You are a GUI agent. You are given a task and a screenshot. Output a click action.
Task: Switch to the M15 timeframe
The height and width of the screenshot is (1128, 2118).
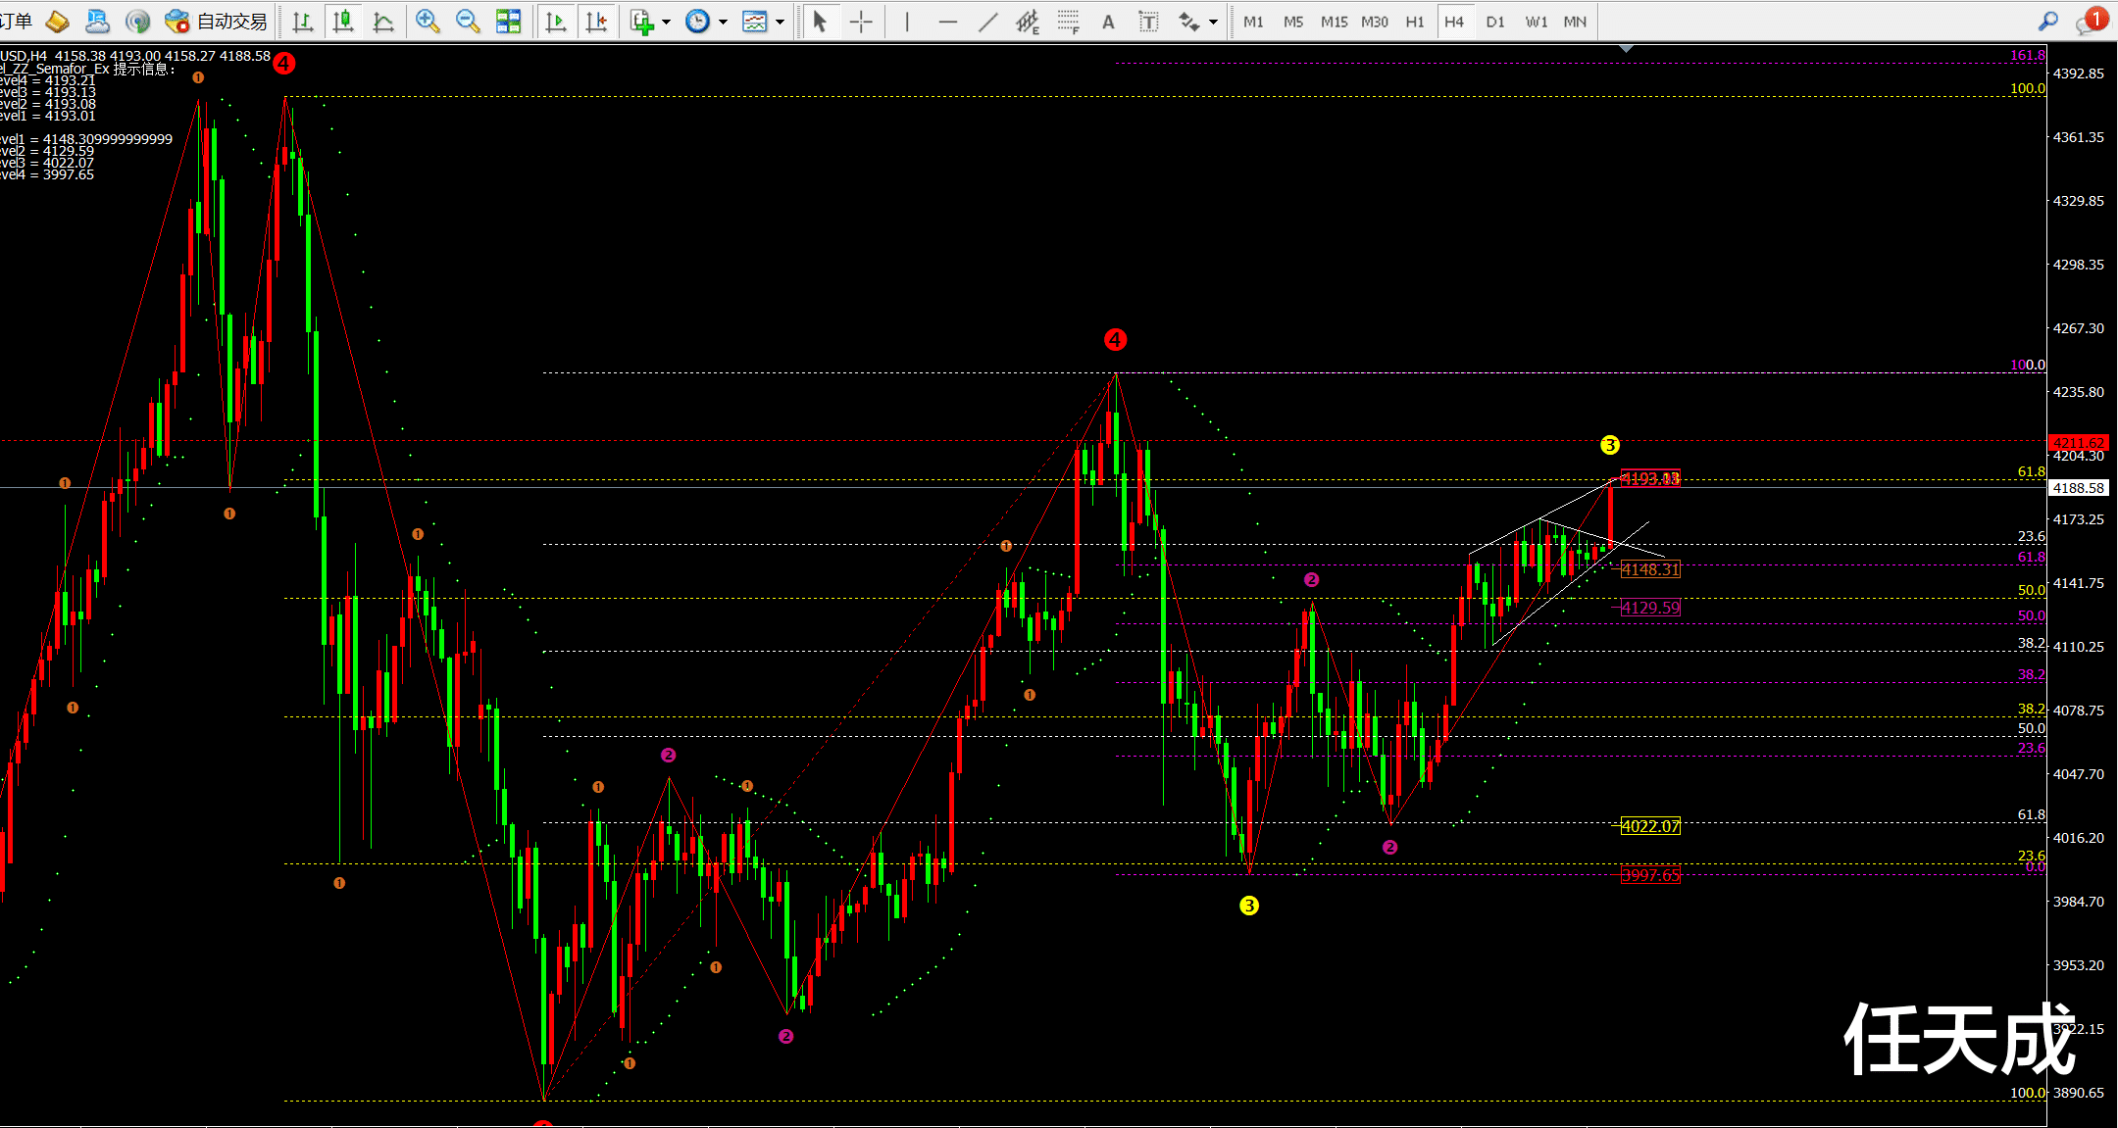[1334, 22]
